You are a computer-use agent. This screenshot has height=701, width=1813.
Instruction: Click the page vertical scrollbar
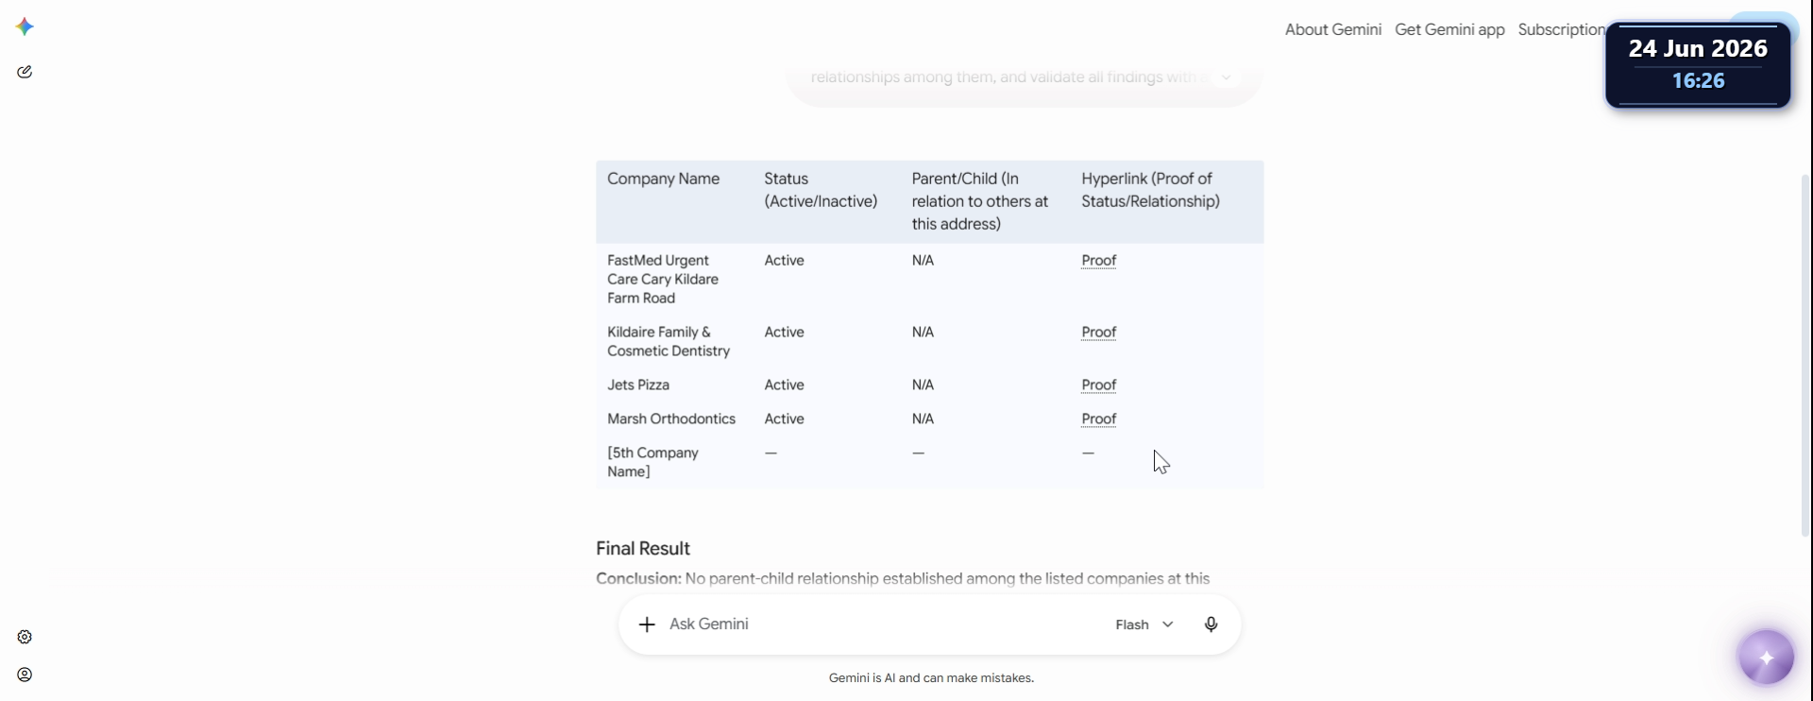1805,354
